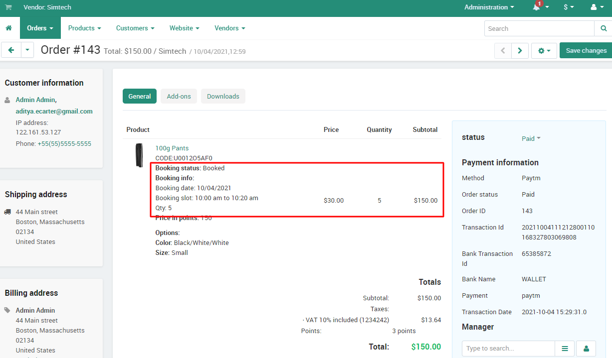Click the Transaction Date value
Screen dimensions: 612x358
pyautogui.click(x=554, y=312)
